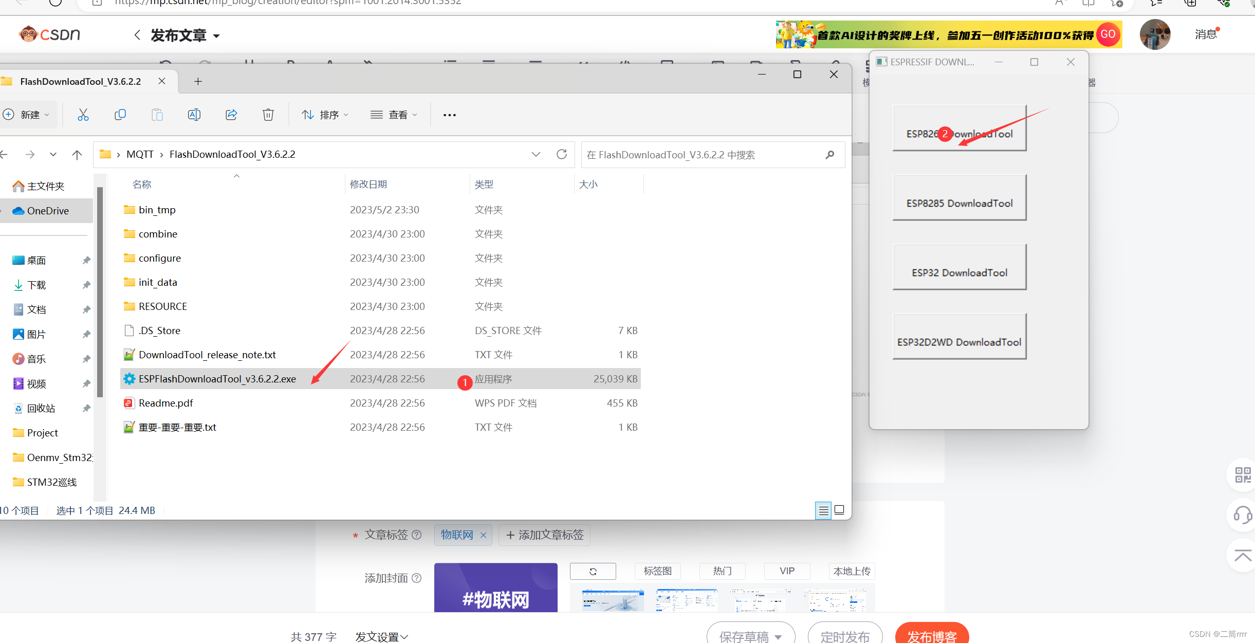Select the ESPFlashDownloadTool_v3.6.2.2.exe file

tap(217, 379)
